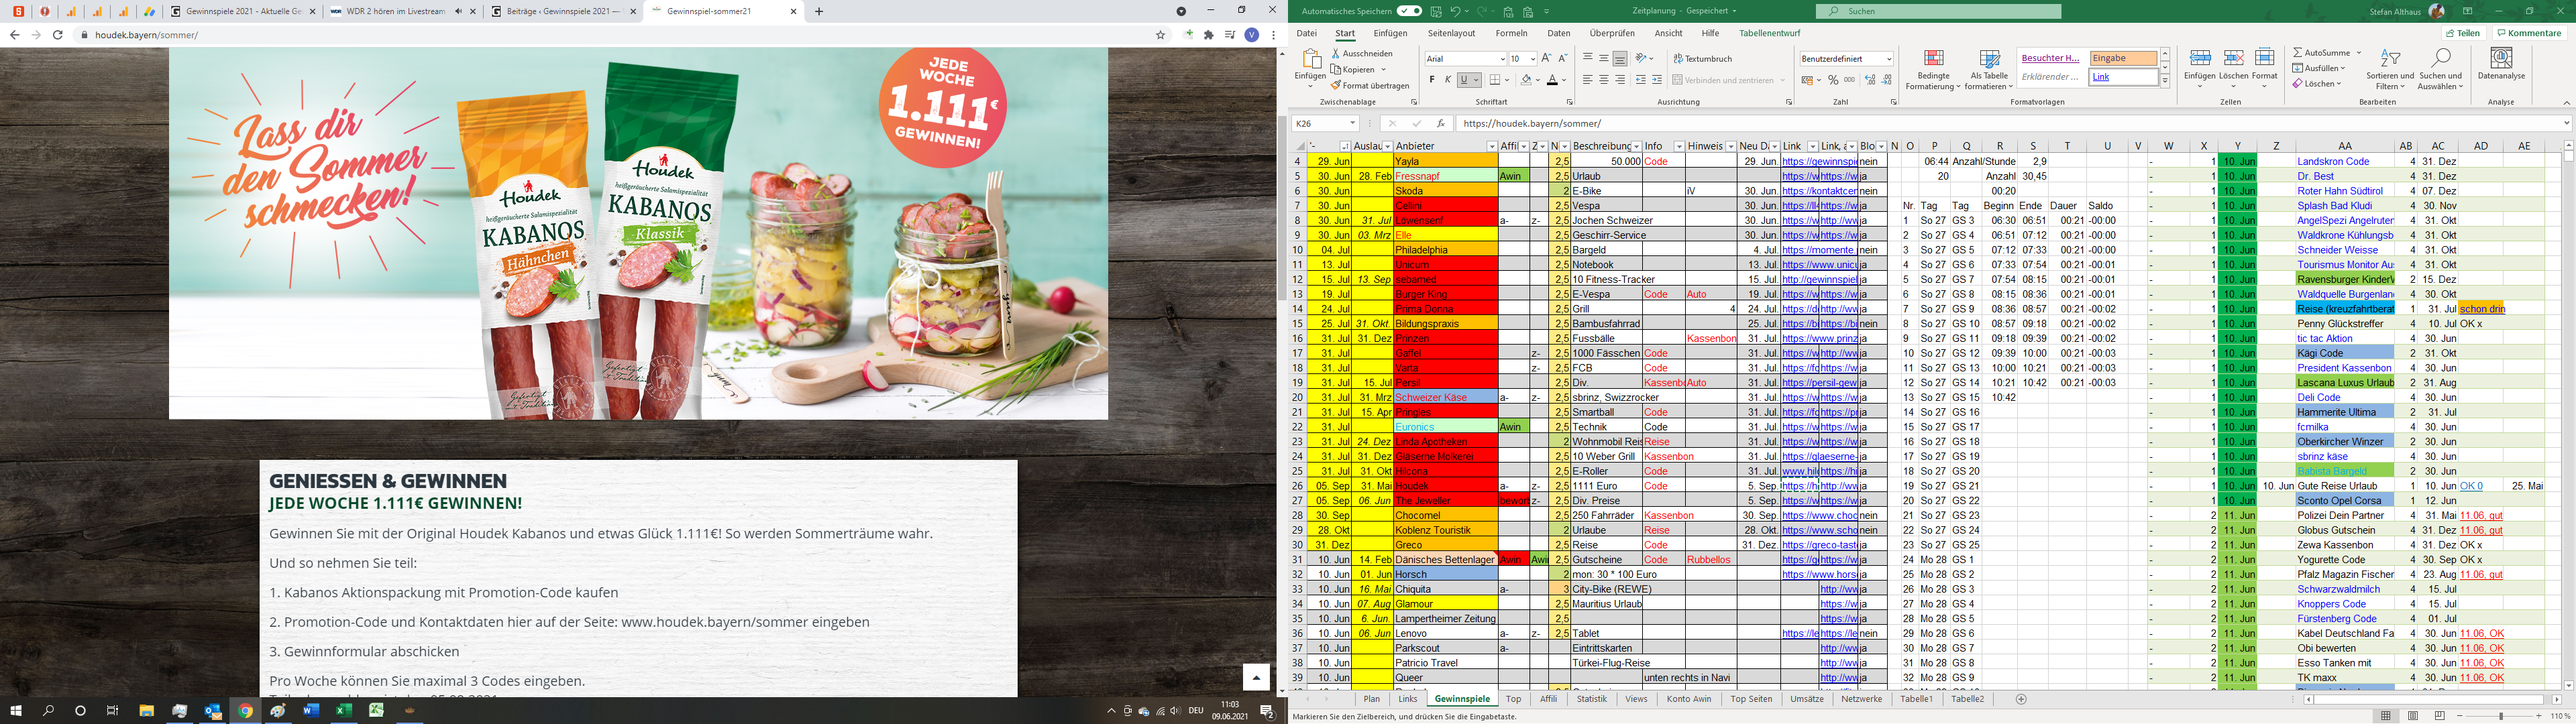Viewport: 2576px width, 724px height.
Task: Open Outlook from the Windows taskbar
Action: 212,711
